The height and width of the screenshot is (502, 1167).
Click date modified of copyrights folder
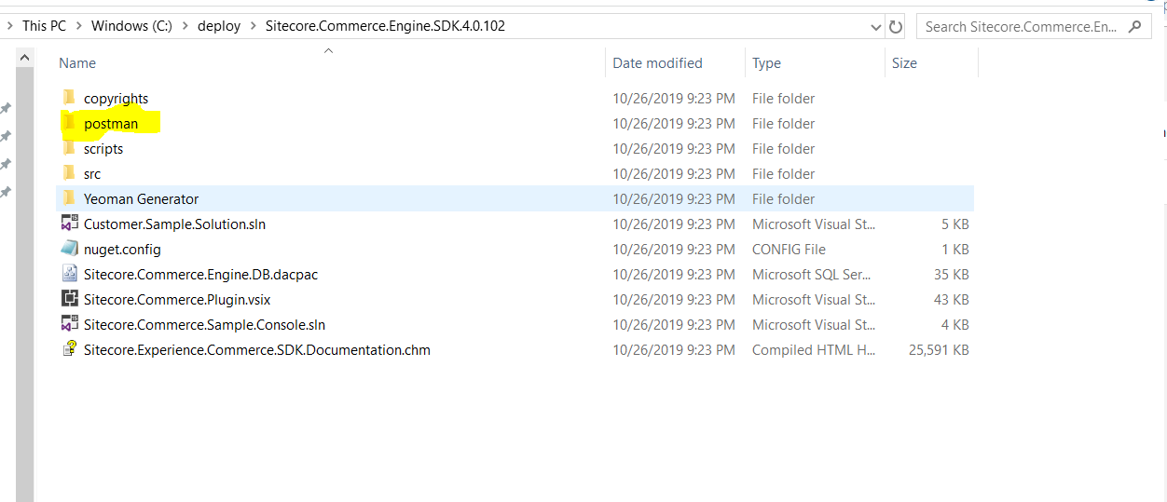pos(674,98)
